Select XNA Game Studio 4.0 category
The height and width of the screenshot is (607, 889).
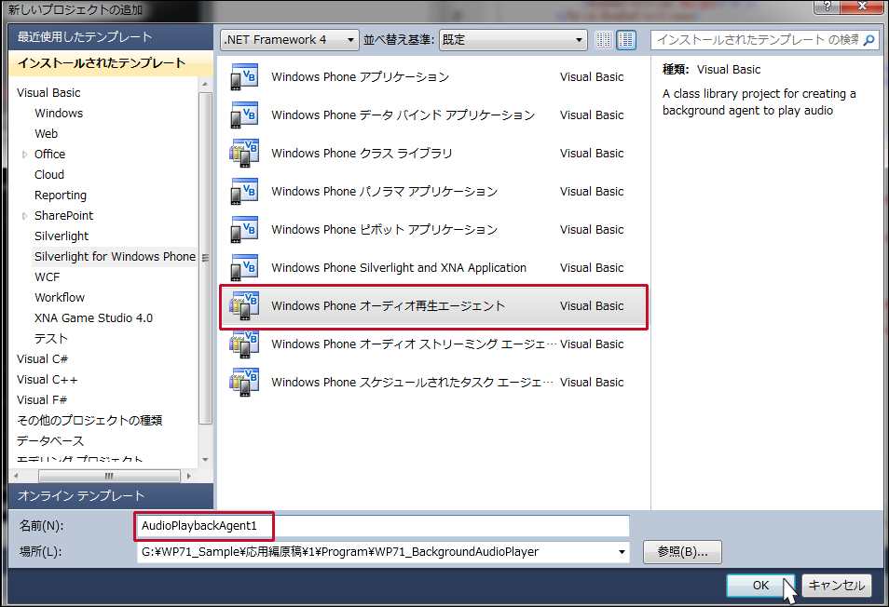[x=93, y=318]
